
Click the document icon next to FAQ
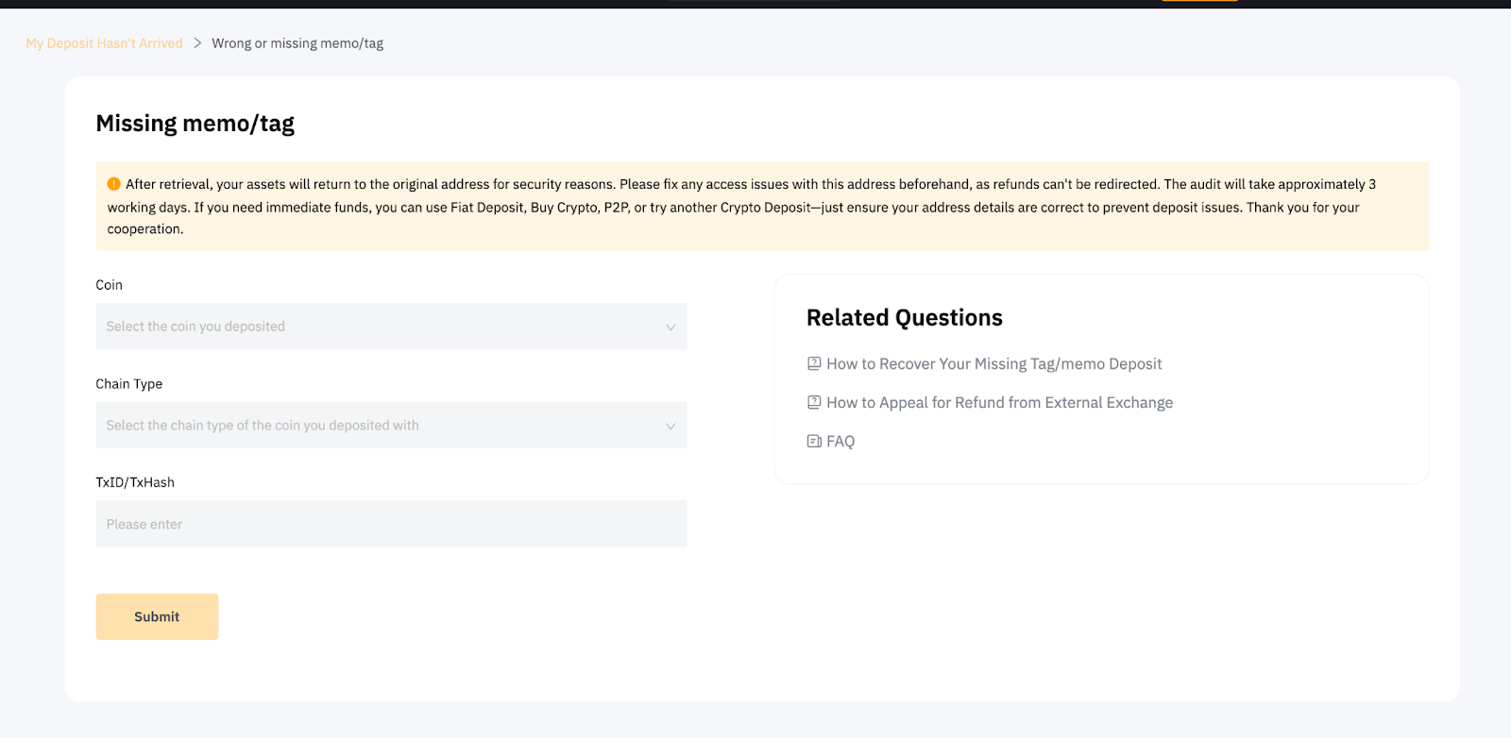[814, 441]
